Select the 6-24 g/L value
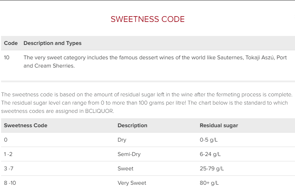The width and height of the screenshot is (295, 193). tap(210, 154)
